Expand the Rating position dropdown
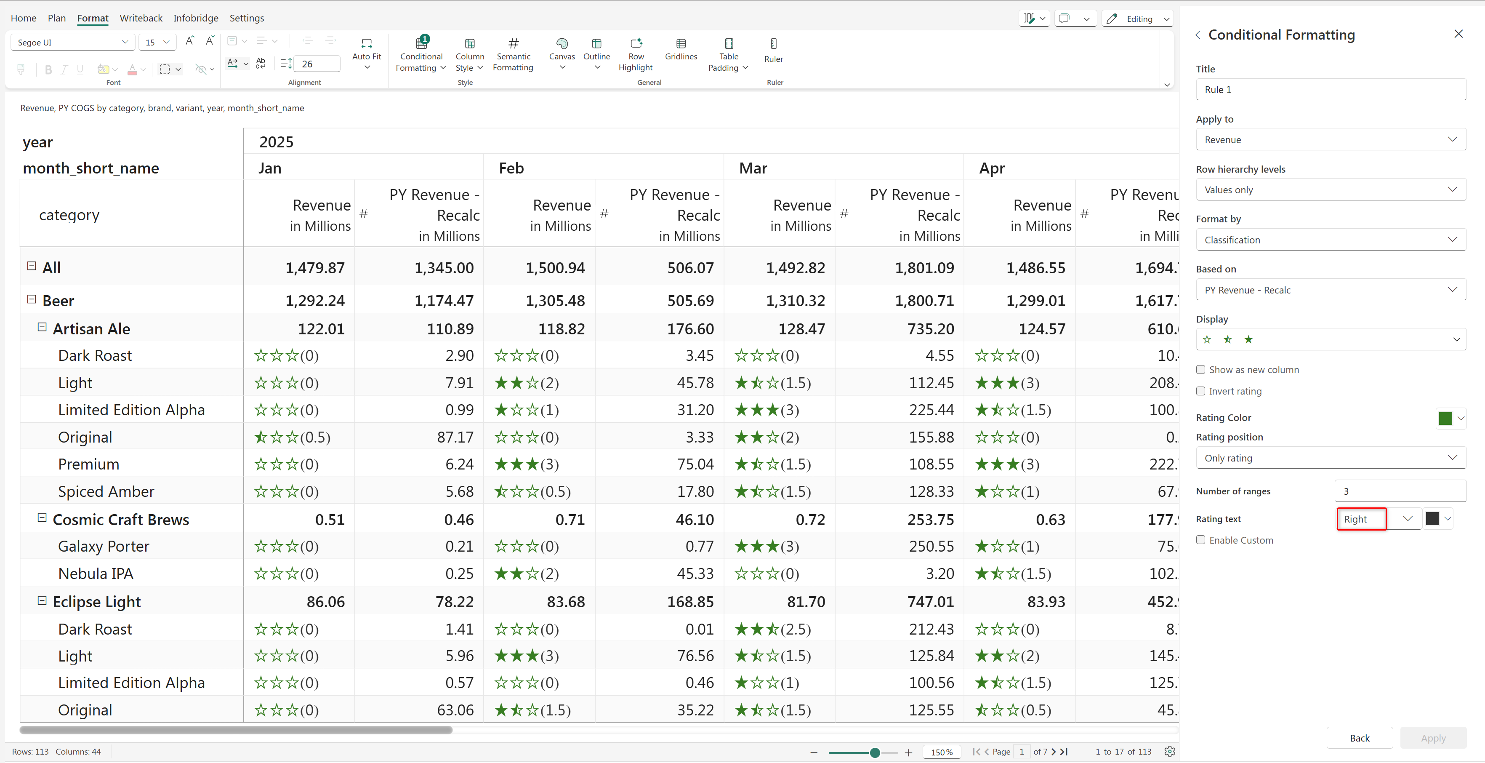 coord(1331,458)
